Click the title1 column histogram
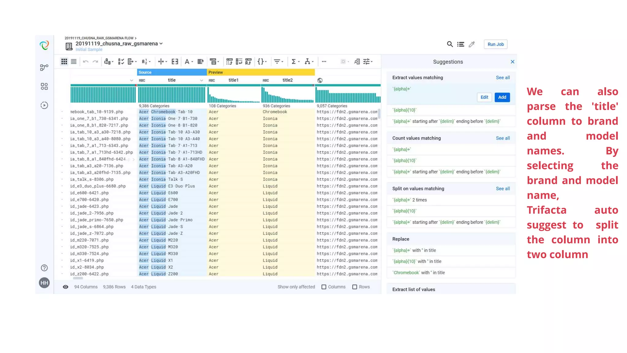Image resolution: width=627 pixels, height=353 pixels. 234,95
